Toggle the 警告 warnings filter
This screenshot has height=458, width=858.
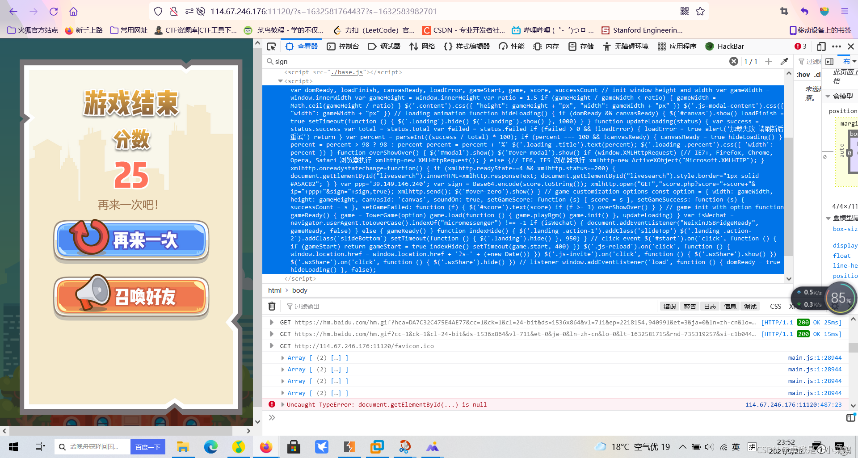690,307
